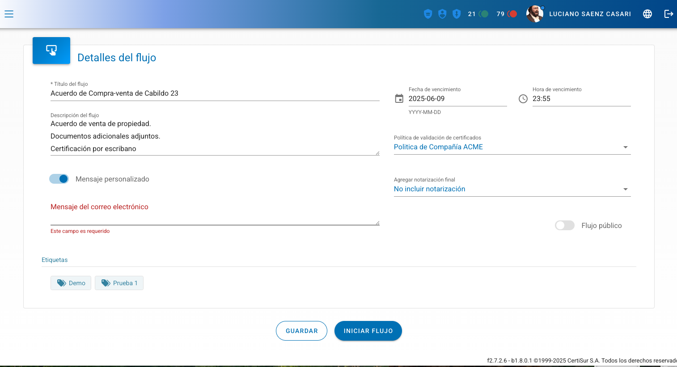The image size is (677, 367).
Task: Click the crown shield icon
Action: point(428,14)
